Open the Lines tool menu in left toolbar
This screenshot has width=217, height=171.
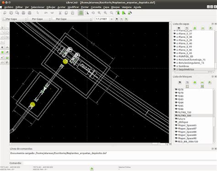pos(7,28)
